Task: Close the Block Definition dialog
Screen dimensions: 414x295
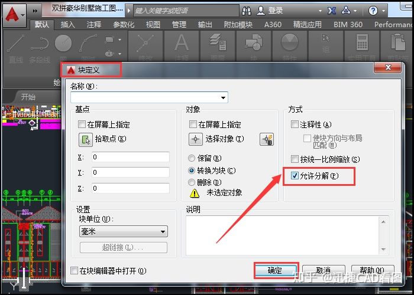Action: tap(387, 68)
